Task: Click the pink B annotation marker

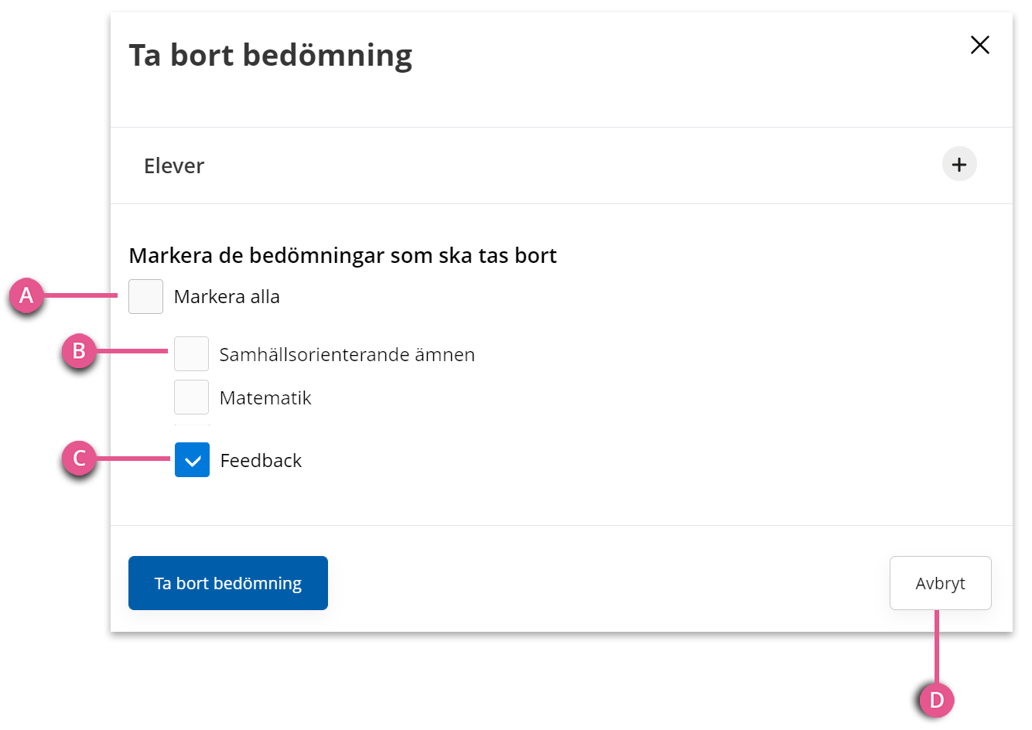Action: (79, 351)
